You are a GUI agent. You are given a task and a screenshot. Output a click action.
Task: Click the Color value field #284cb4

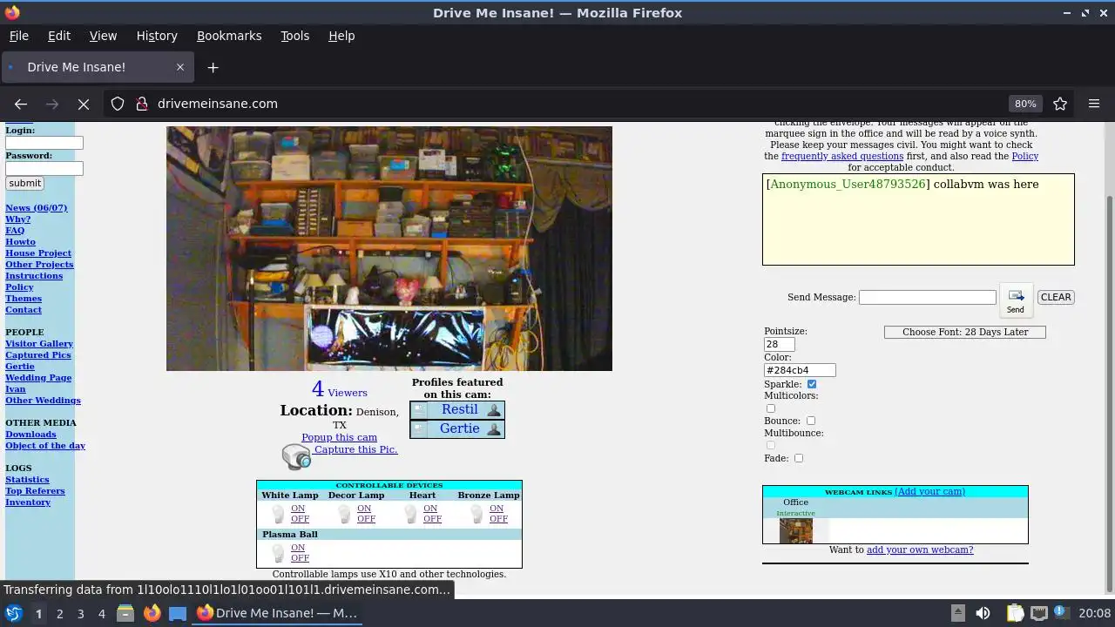[x=800, y=370]
